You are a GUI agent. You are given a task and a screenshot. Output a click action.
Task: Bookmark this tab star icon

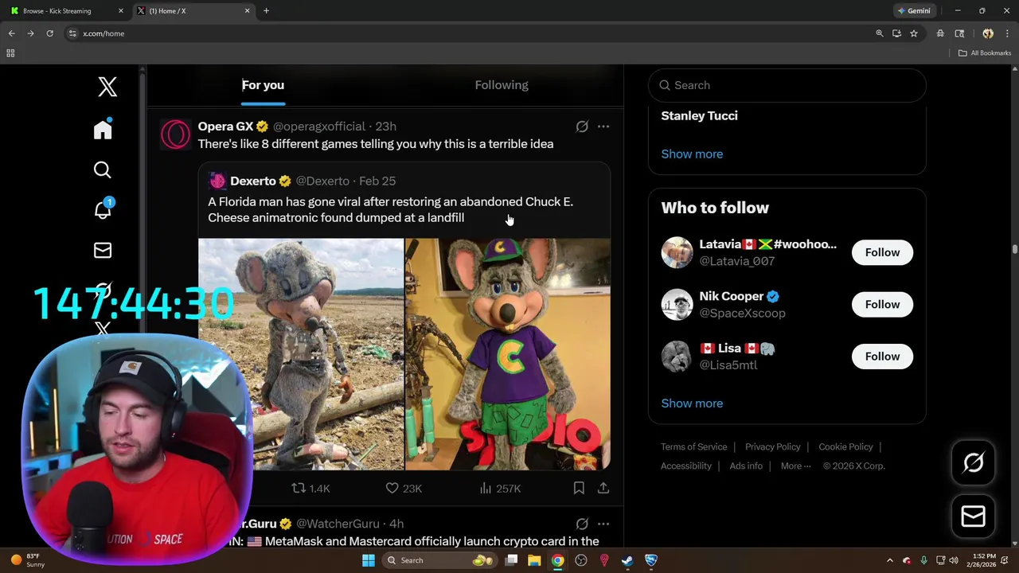914,33
